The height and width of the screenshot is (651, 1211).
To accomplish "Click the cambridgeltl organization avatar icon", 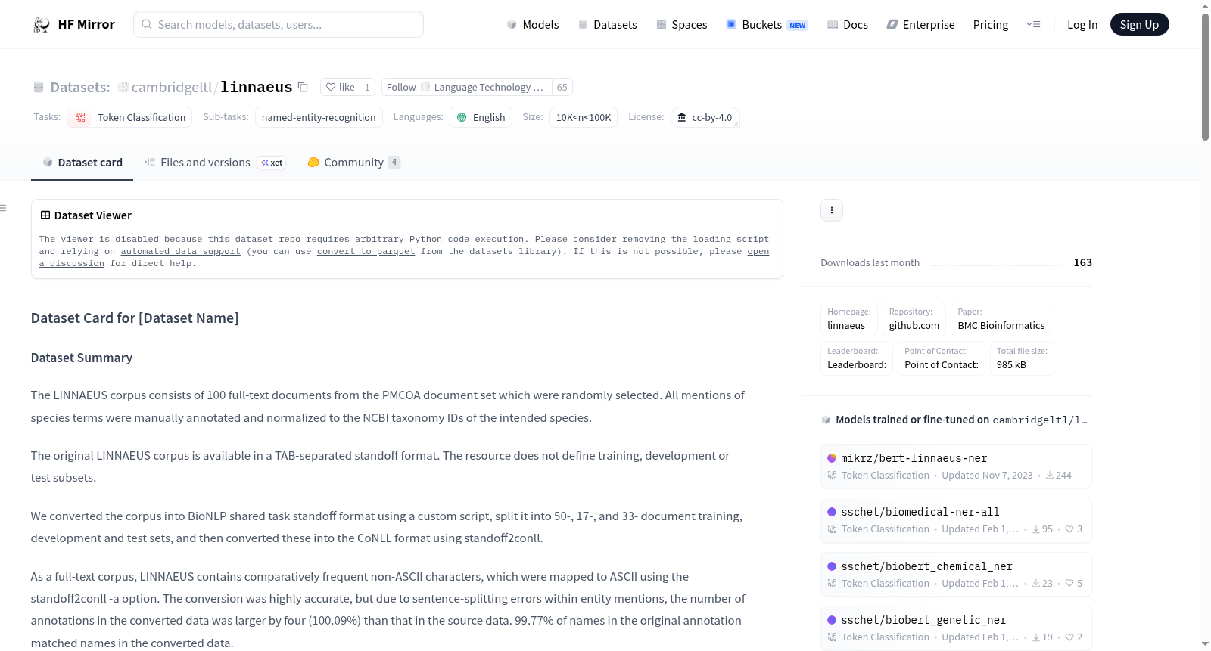I will pyautogui.click(x=123, y=87).
